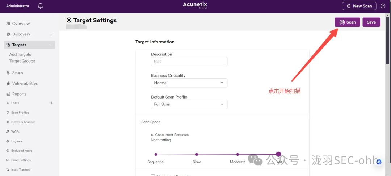The width and height of the screenshot is (391, 176).
Task: Click the WAFs key icon
Action: [8, 131]
